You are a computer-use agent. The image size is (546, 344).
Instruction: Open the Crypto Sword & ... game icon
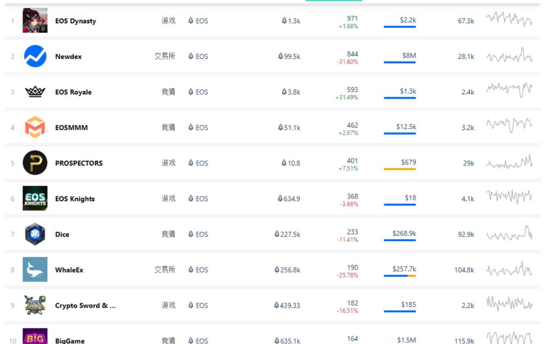pyautogui.click(x=35, y=305)
